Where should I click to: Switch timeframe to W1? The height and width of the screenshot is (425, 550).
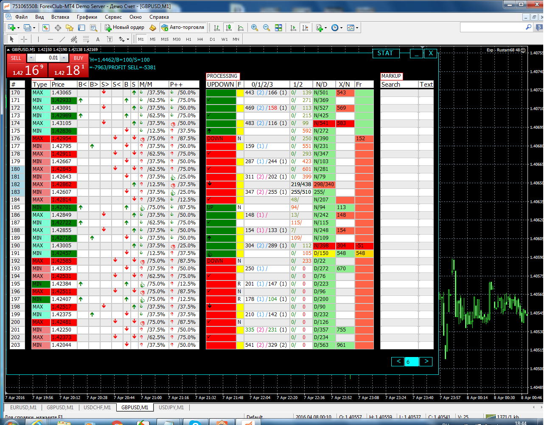coord(224,39)
